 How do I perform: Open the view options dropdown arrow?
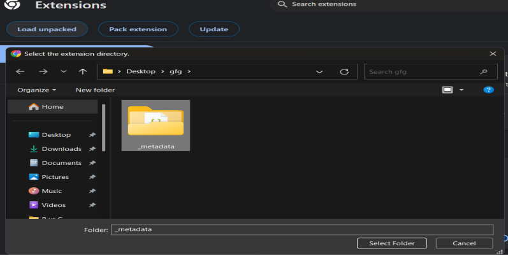[x=461, y=90]
